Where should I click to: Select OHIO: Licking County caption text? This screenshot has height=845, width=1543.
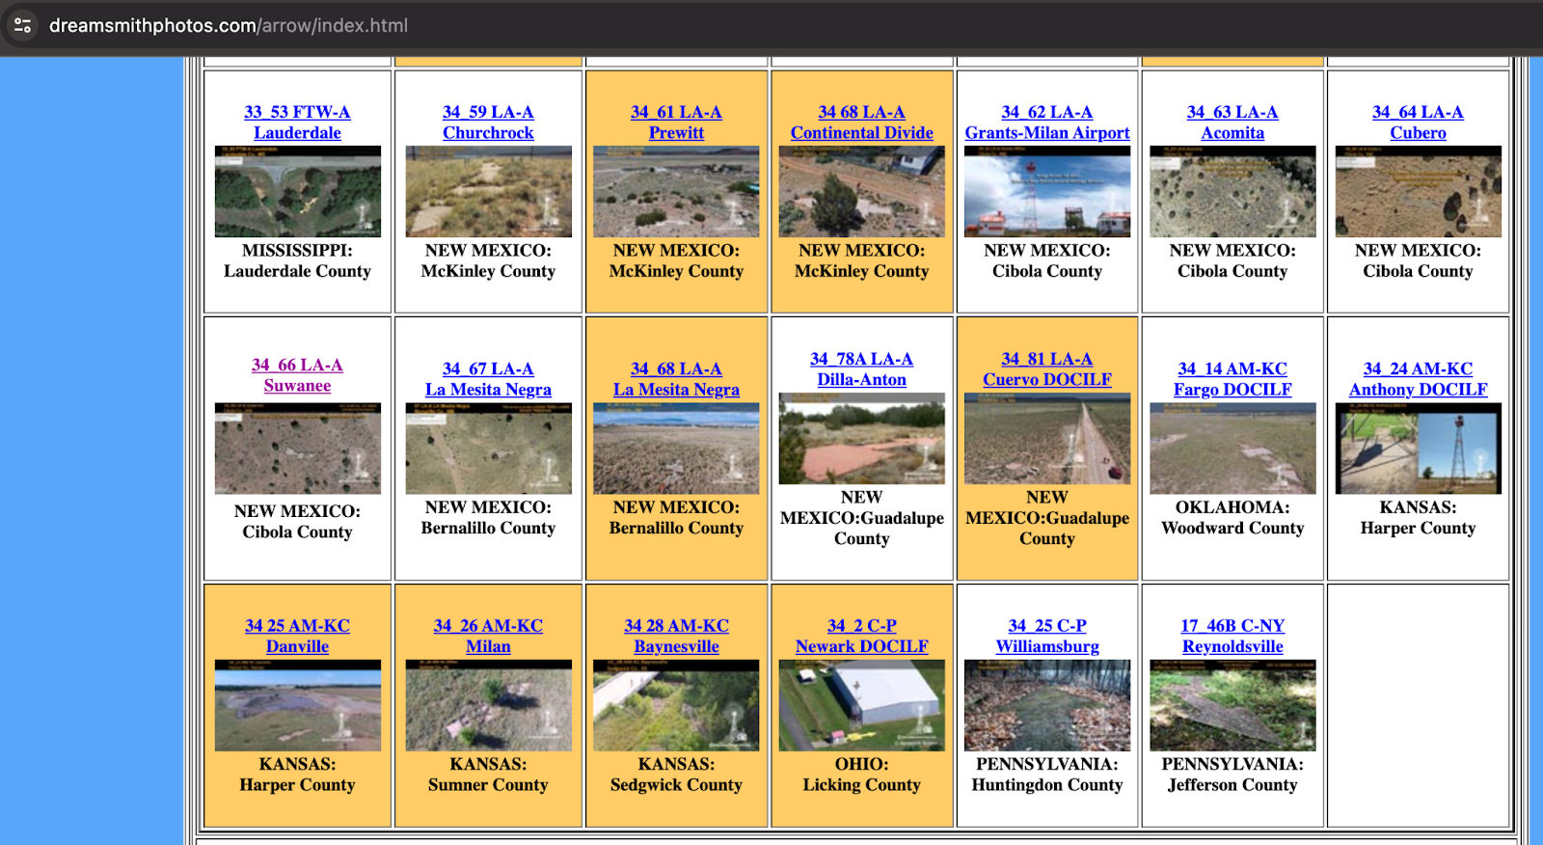[x=862, y=775]
